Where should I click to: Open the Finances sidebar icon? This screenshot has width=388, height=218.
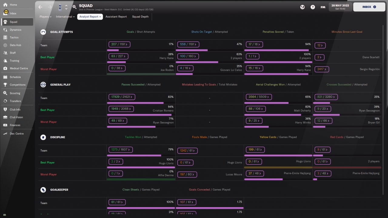5,125
